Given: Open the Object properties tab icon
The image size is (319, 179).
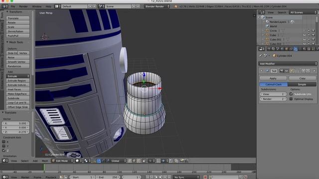Looking at the screenshot, I should click(x=287, y=49).
